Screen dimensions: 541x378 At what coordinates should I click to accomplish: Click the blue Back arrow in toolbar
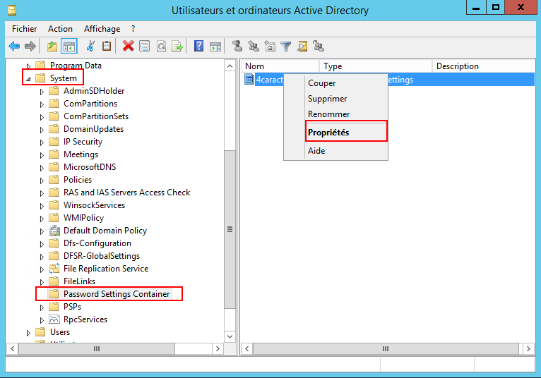coord(14,47)
